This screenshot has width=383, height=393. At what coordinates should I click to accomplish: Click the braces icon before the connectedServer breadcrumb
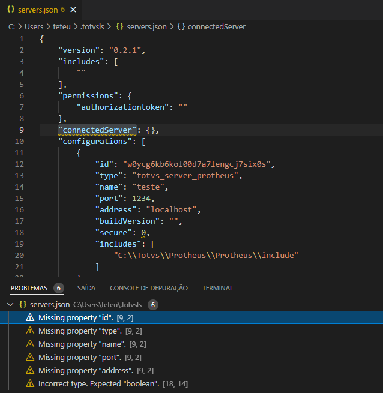pyautogui.click(x=181, y=26)
